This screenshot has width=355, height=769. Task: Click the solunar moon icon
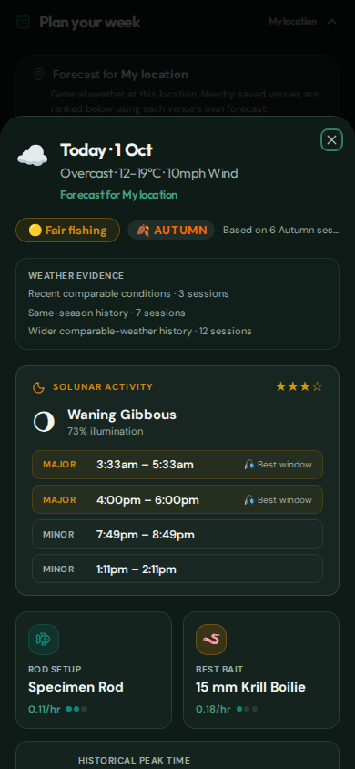pyautogui.click(x=38, y=387)
